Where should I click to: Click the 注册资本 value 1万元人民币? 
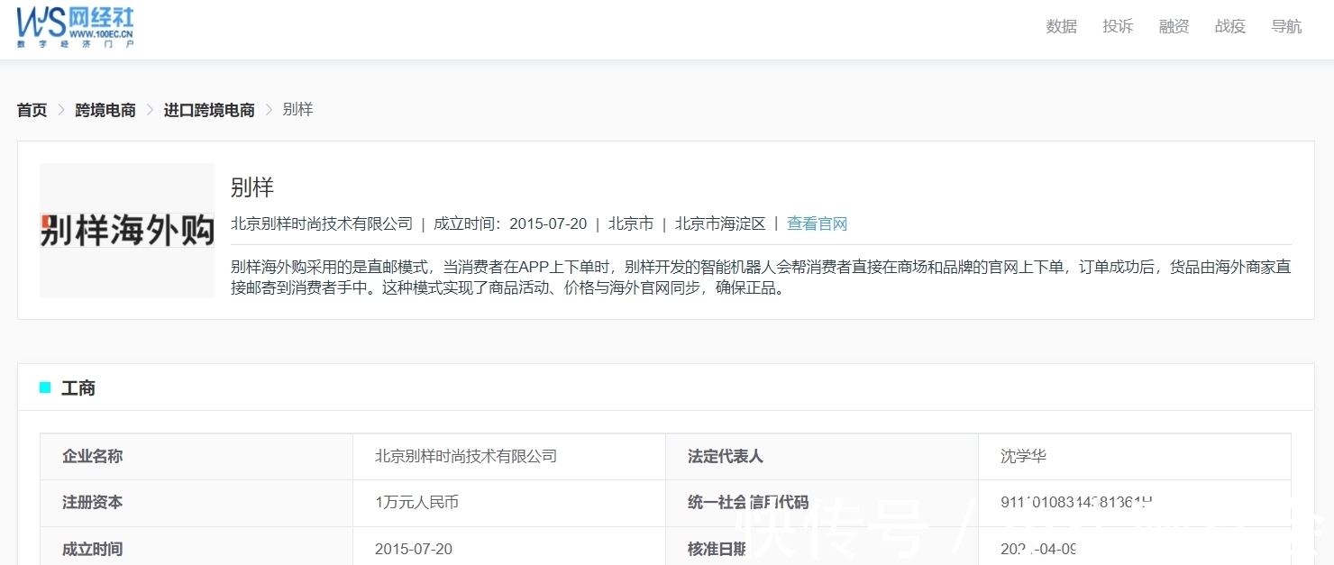pos(417,503)
